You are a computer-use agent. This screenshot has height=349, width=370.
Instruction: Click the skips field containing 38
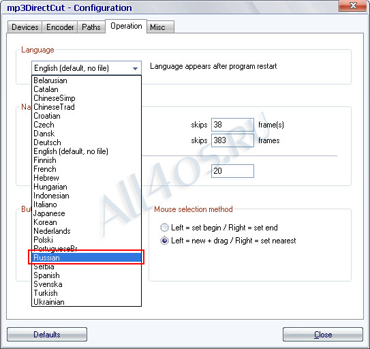232,125
